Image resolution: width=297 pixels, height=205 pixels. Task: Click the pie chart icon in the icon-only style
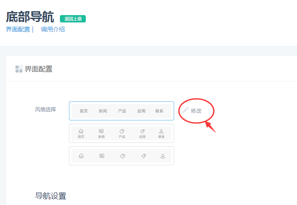tap(122, 156)
